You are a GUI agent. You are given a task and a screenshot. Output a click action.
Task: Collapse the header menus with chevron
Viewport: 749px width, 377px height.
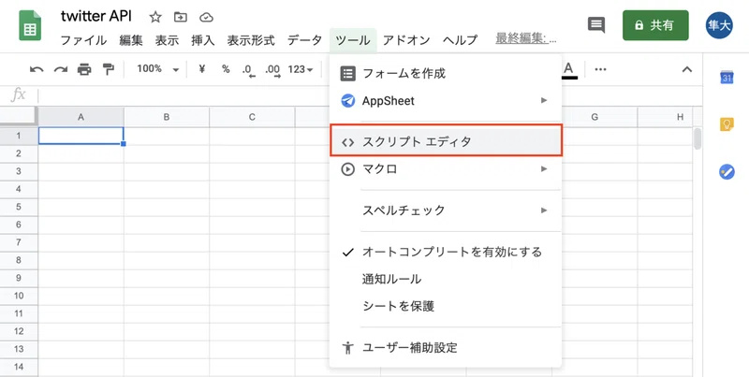pyautogui.click(x=687, y=69)
